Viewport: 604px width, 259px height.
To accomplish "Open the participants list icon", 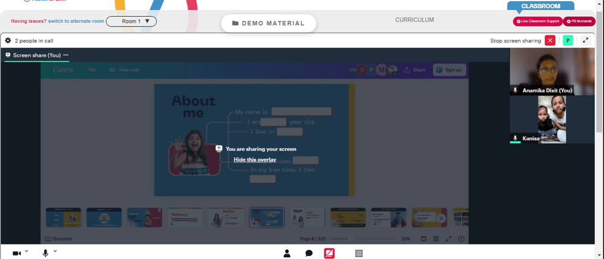I will coord(286,253).
